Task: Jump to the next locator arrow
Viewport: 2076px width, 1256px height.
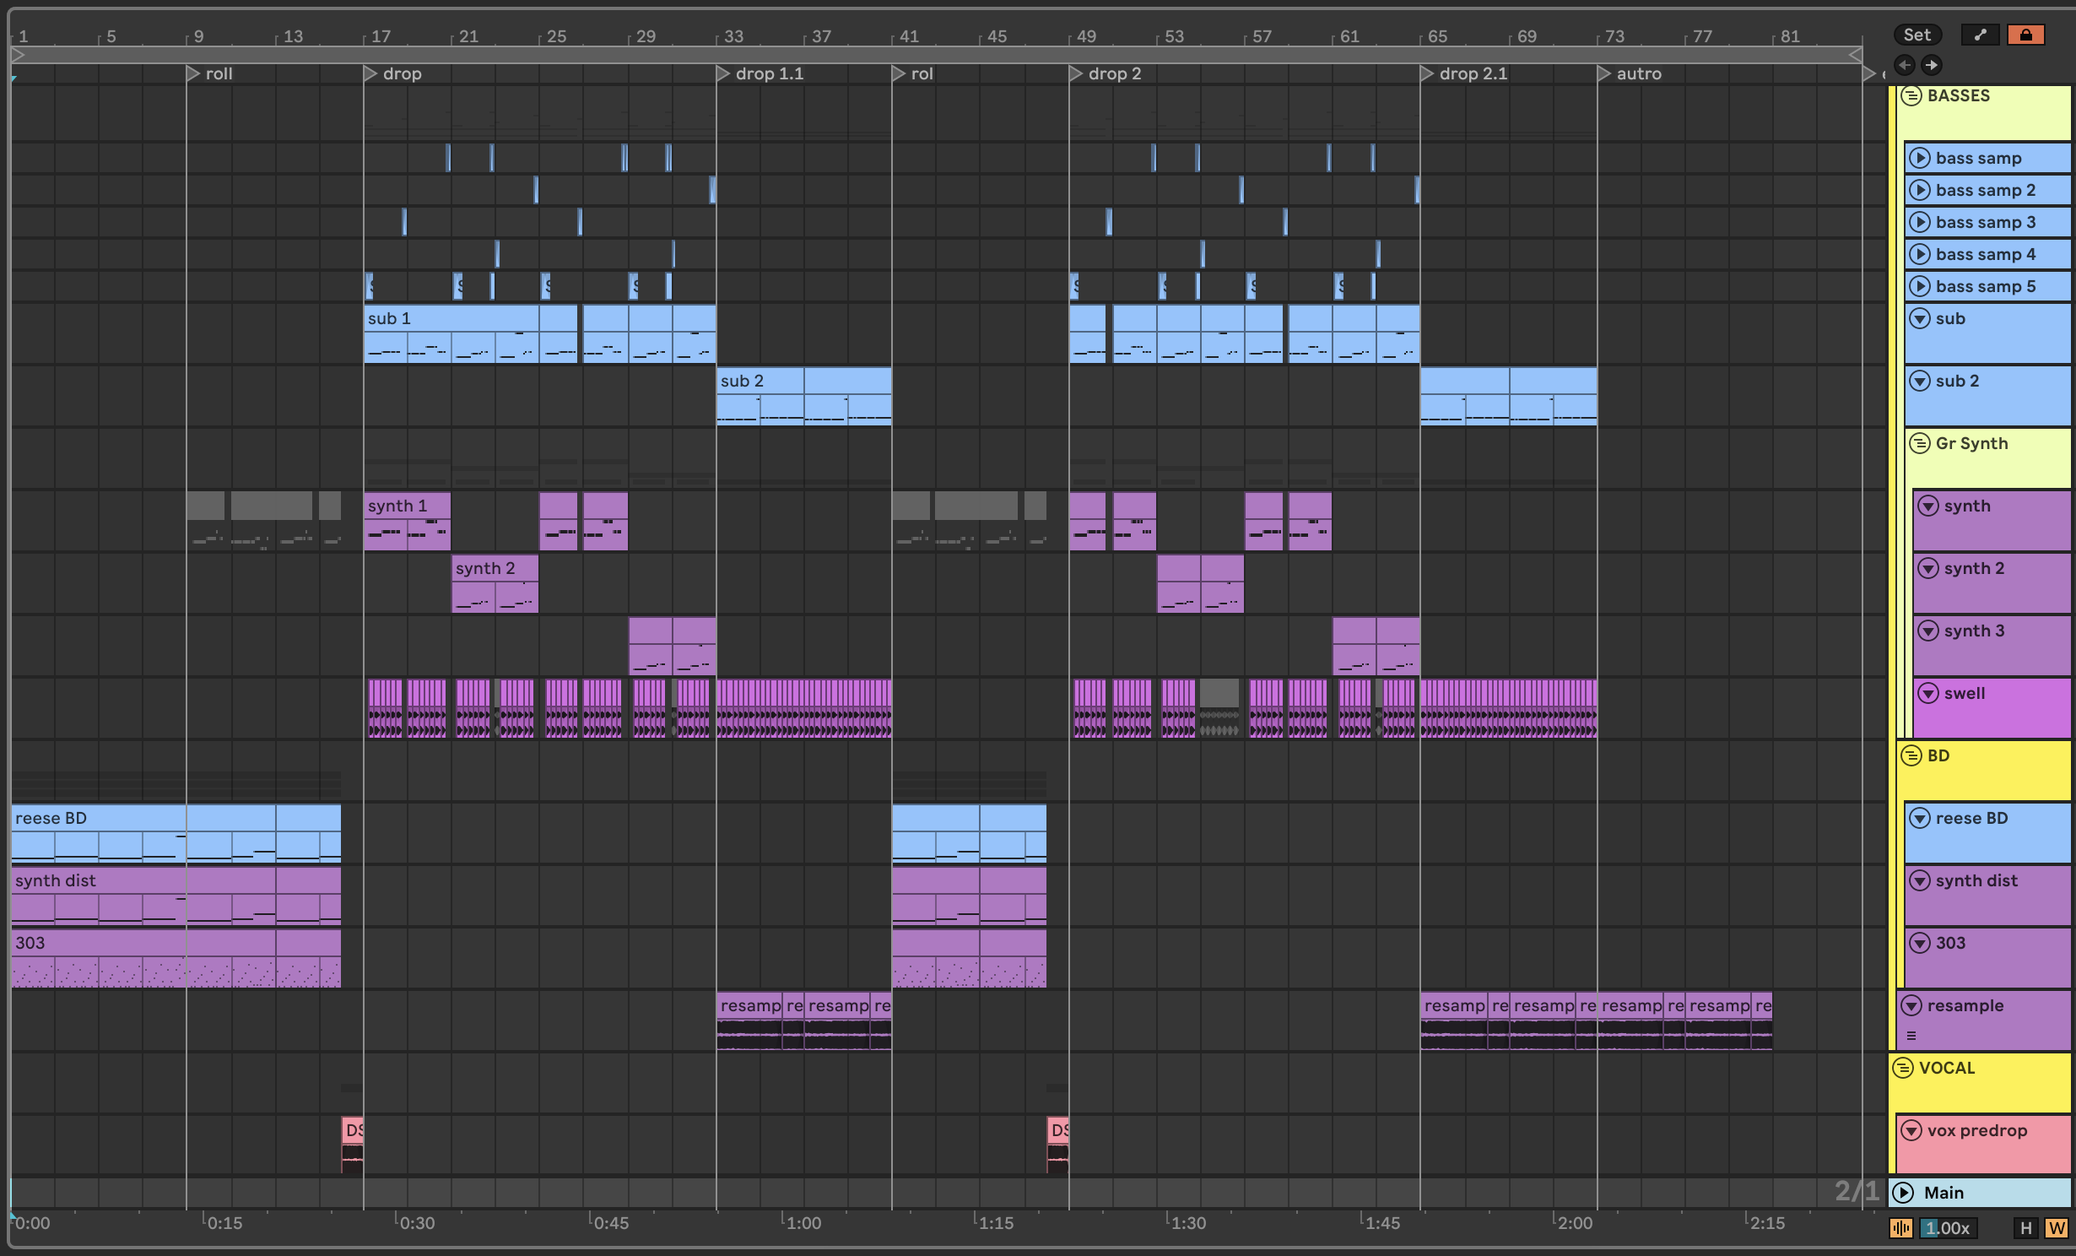Action: coord(1932,65)
